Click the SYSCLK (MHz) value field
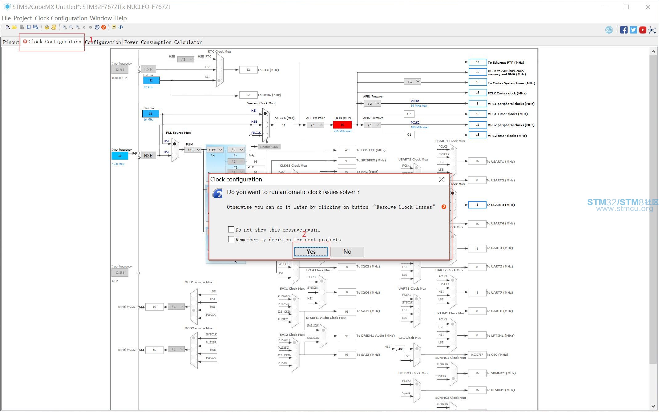Screen dimensions: 659x412 [x=284, y=125]
